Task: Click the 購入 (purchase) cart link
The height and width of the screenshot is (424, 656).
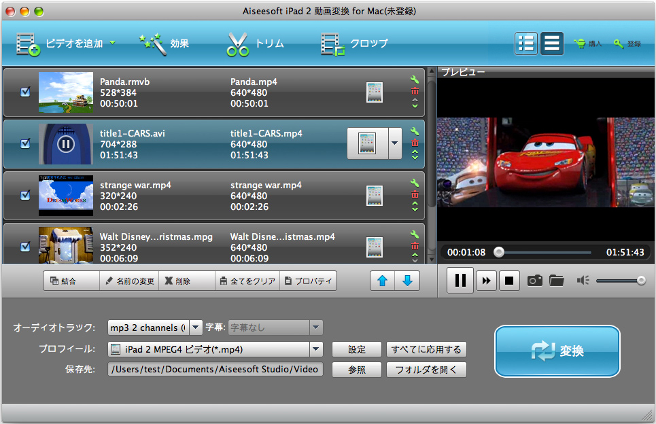Action: (x=588, y=43)
